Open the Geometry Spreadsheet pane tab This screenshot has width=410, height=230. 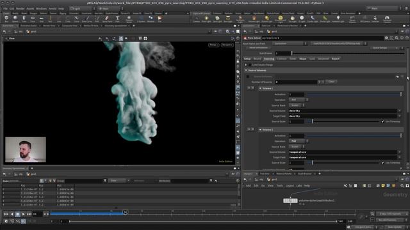pyautogui.click(x=115, y=26)
